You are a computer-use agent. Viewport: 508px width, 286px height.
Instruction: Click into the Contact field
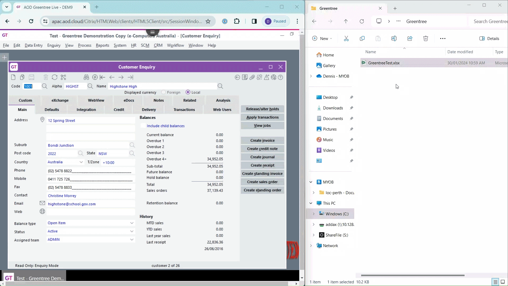[x=90, y=196]
